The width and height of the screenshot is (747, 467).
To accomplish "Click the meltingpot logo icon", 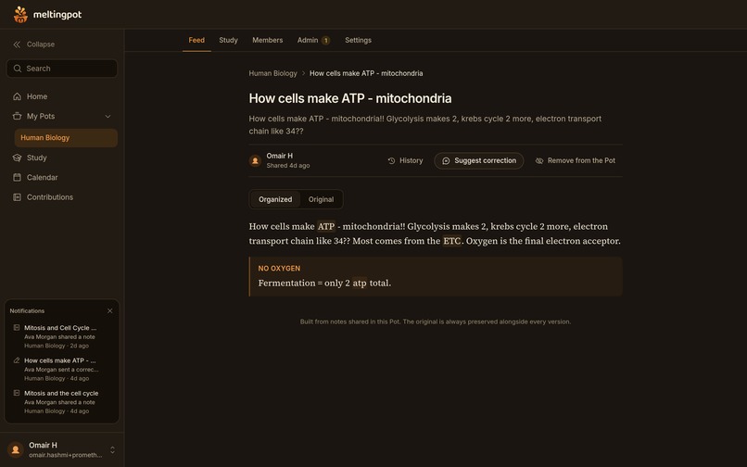I will tap(20, 14).
